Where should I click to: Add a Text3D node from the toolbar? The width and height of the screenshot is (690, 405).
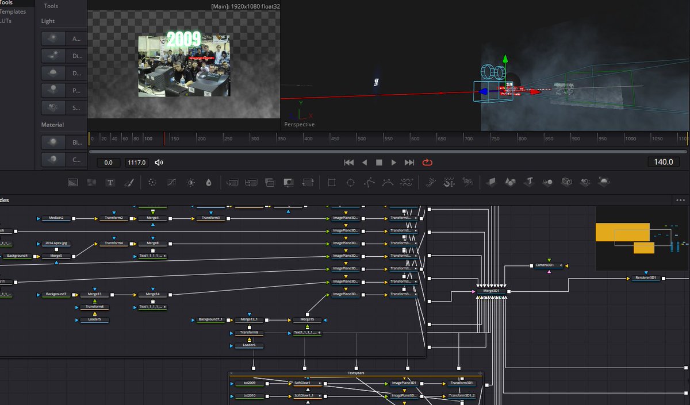tap(530, 182)
